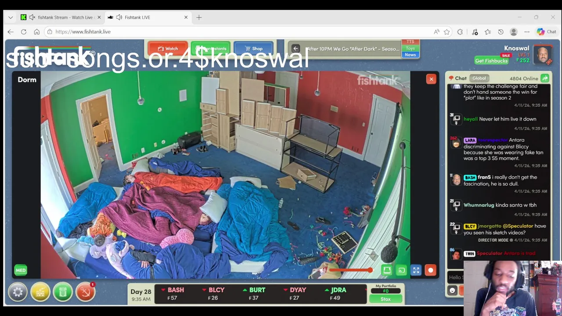This screenshot has width=562, height=316.
Task: Select the TTS tab in the banner
Action: coord(410,42)
